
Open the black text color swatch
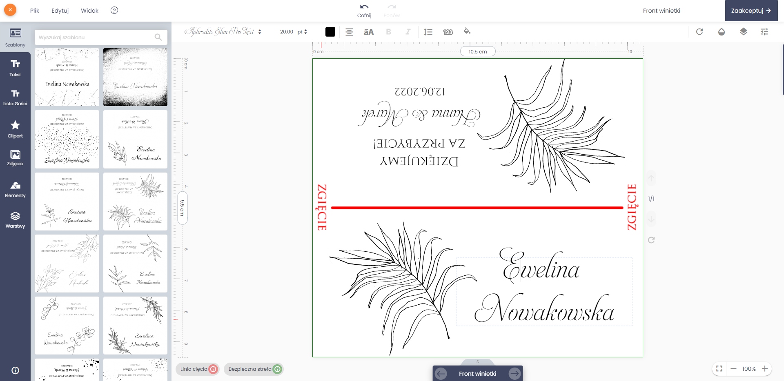click(330, 32)
